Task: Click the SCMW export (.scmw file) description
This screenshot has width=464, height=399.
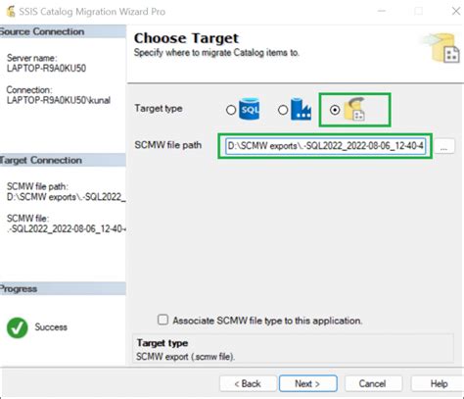Action: [x=185, y=357]
